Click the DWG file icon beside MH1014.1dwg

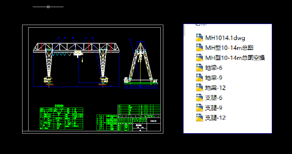tap(200, 38)
